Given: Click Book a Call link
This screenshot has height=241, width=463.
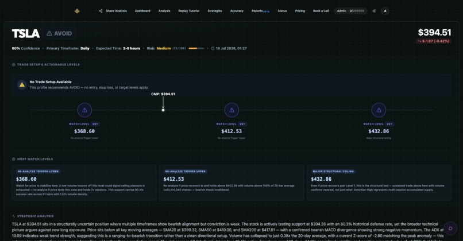Looking at the screenshot, I should [x=321, y=11].
